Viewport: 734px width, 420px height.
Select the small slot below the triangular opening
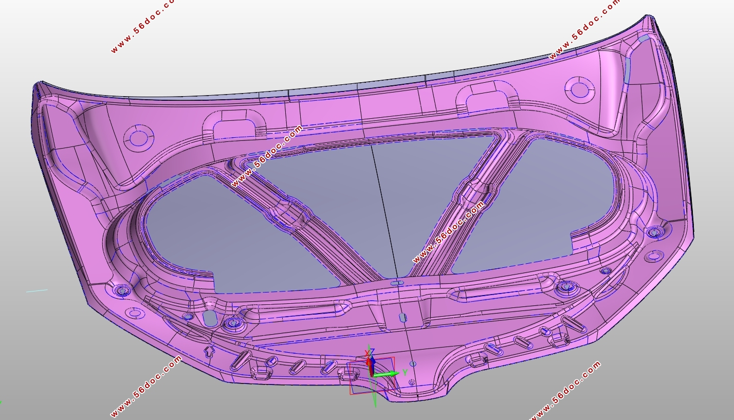pyautogui.click(x=397, y=283)
